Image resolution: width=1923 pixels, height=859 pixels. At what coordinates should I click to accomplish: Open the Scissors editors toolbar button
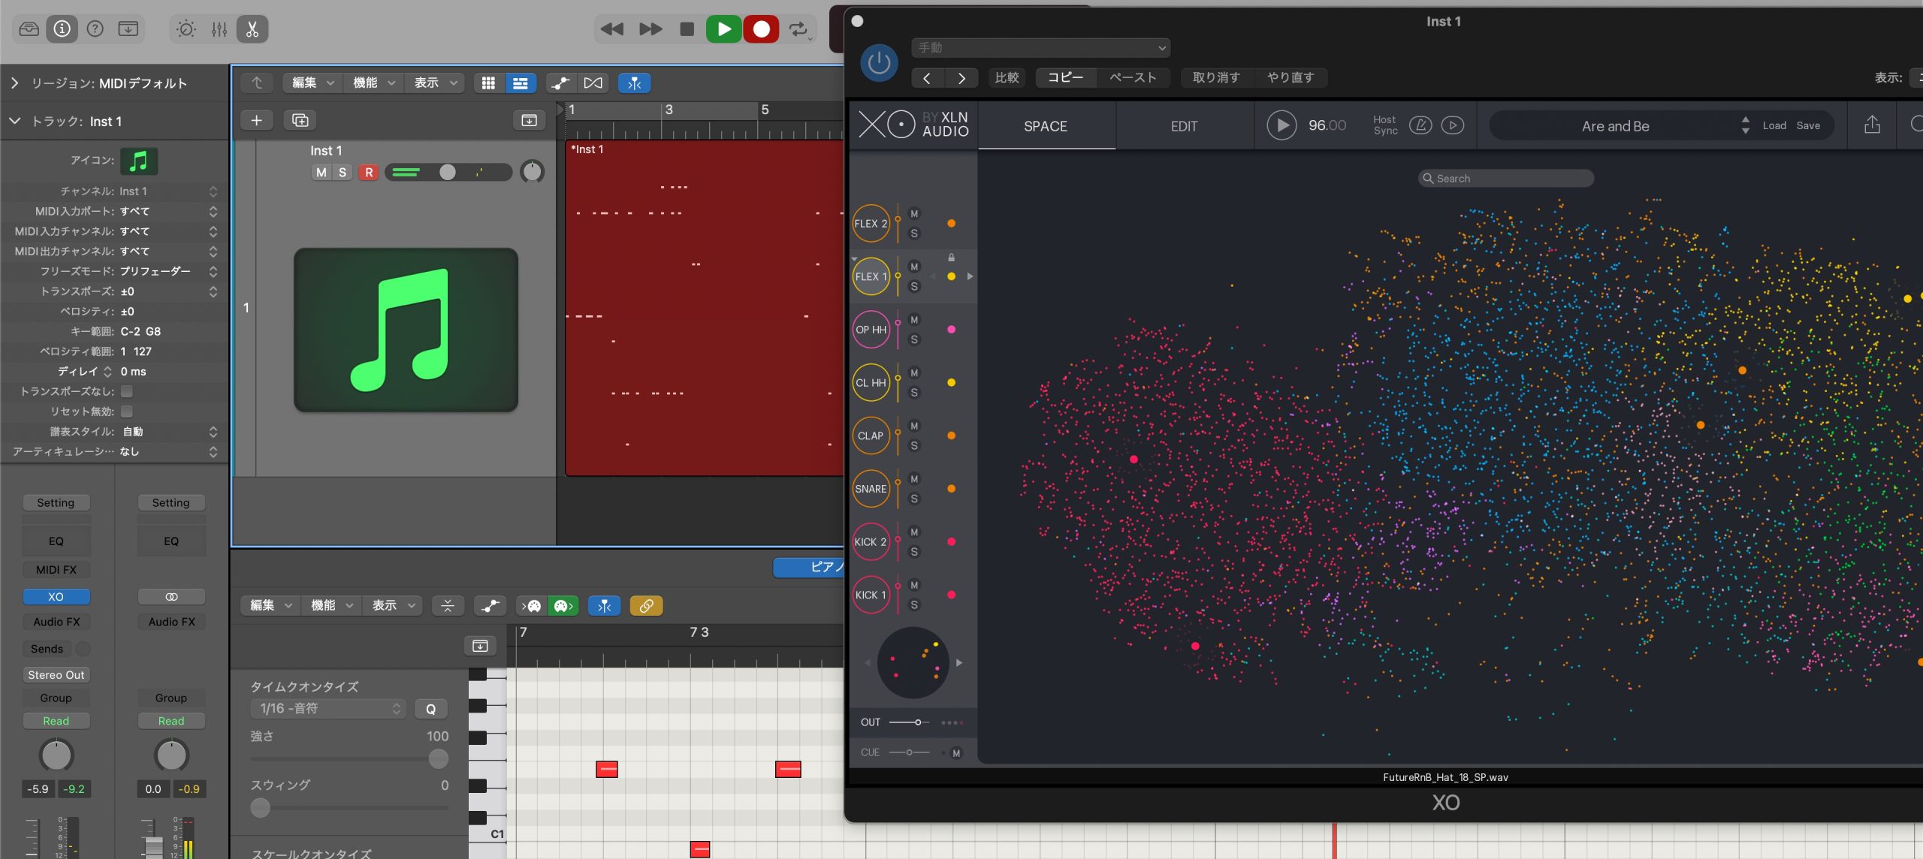[x=252, y=29]
